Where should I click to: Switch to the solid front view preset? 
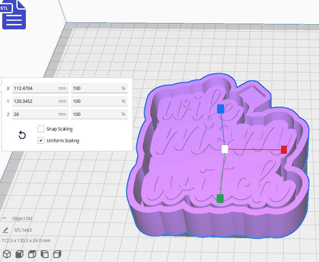pyautogui.click(x=19, y=254)
